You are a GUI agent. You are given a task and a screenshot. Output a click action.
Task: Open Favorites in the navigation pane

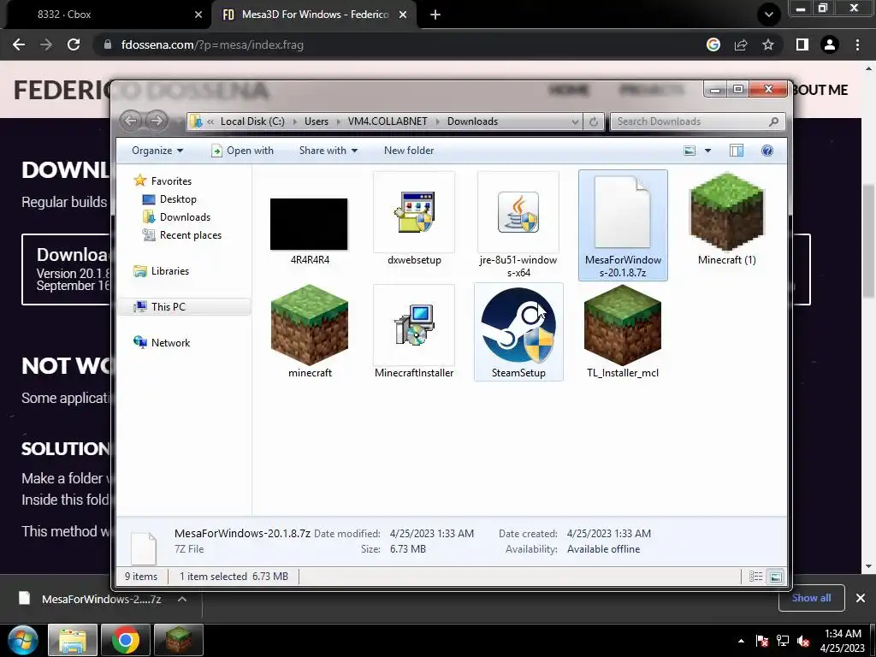(x=171, y=181)
